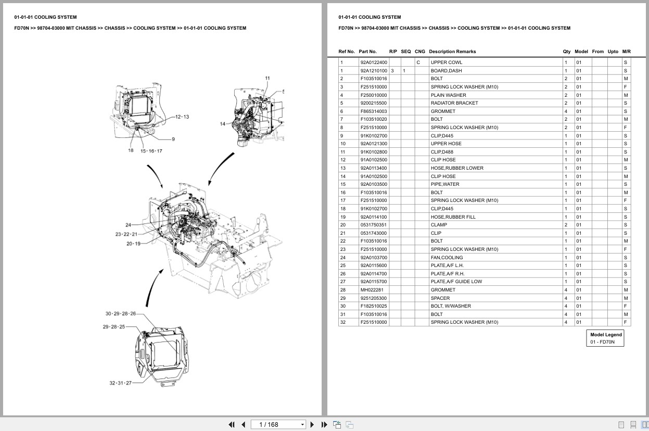The image size is (649, 431).
Task: Click part number MH022281
Action: 371,290
